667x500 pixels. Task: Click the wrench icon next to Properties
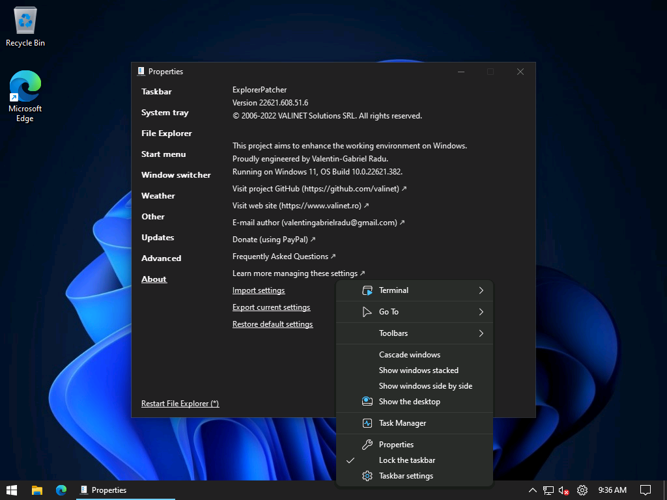pos(368,445)
